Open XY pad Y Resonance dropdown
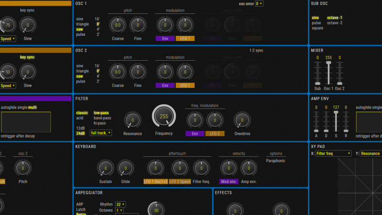 371,153
